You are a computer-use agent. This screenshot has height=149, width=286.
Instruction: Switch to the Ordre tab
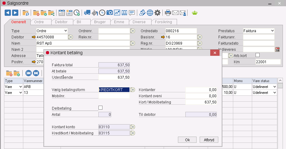pos(39,22)
